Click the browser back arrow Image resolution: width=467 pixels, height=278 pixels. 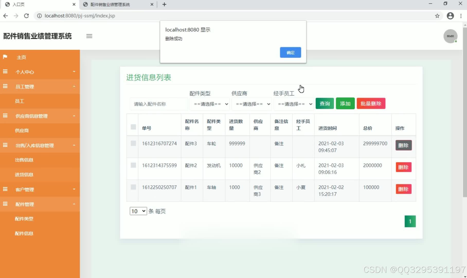[x=6, y=16]
